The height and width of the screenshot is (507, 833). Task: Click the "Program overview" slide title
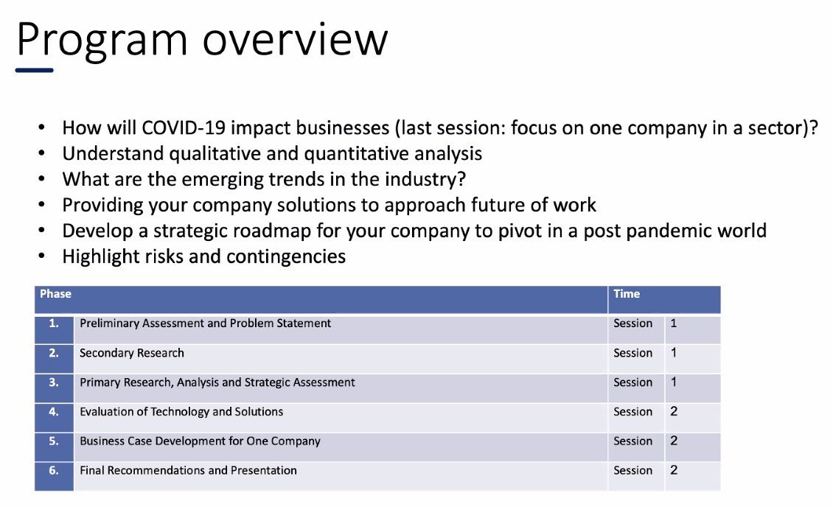pos(202,38)
